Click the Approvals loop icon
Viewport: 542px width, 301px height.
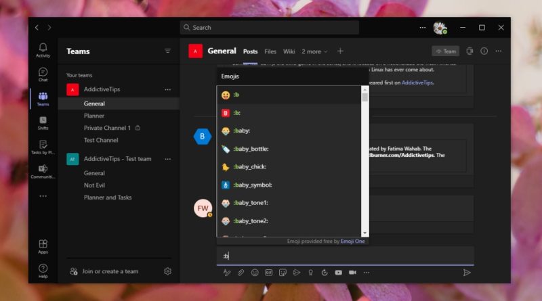(325, 273)
